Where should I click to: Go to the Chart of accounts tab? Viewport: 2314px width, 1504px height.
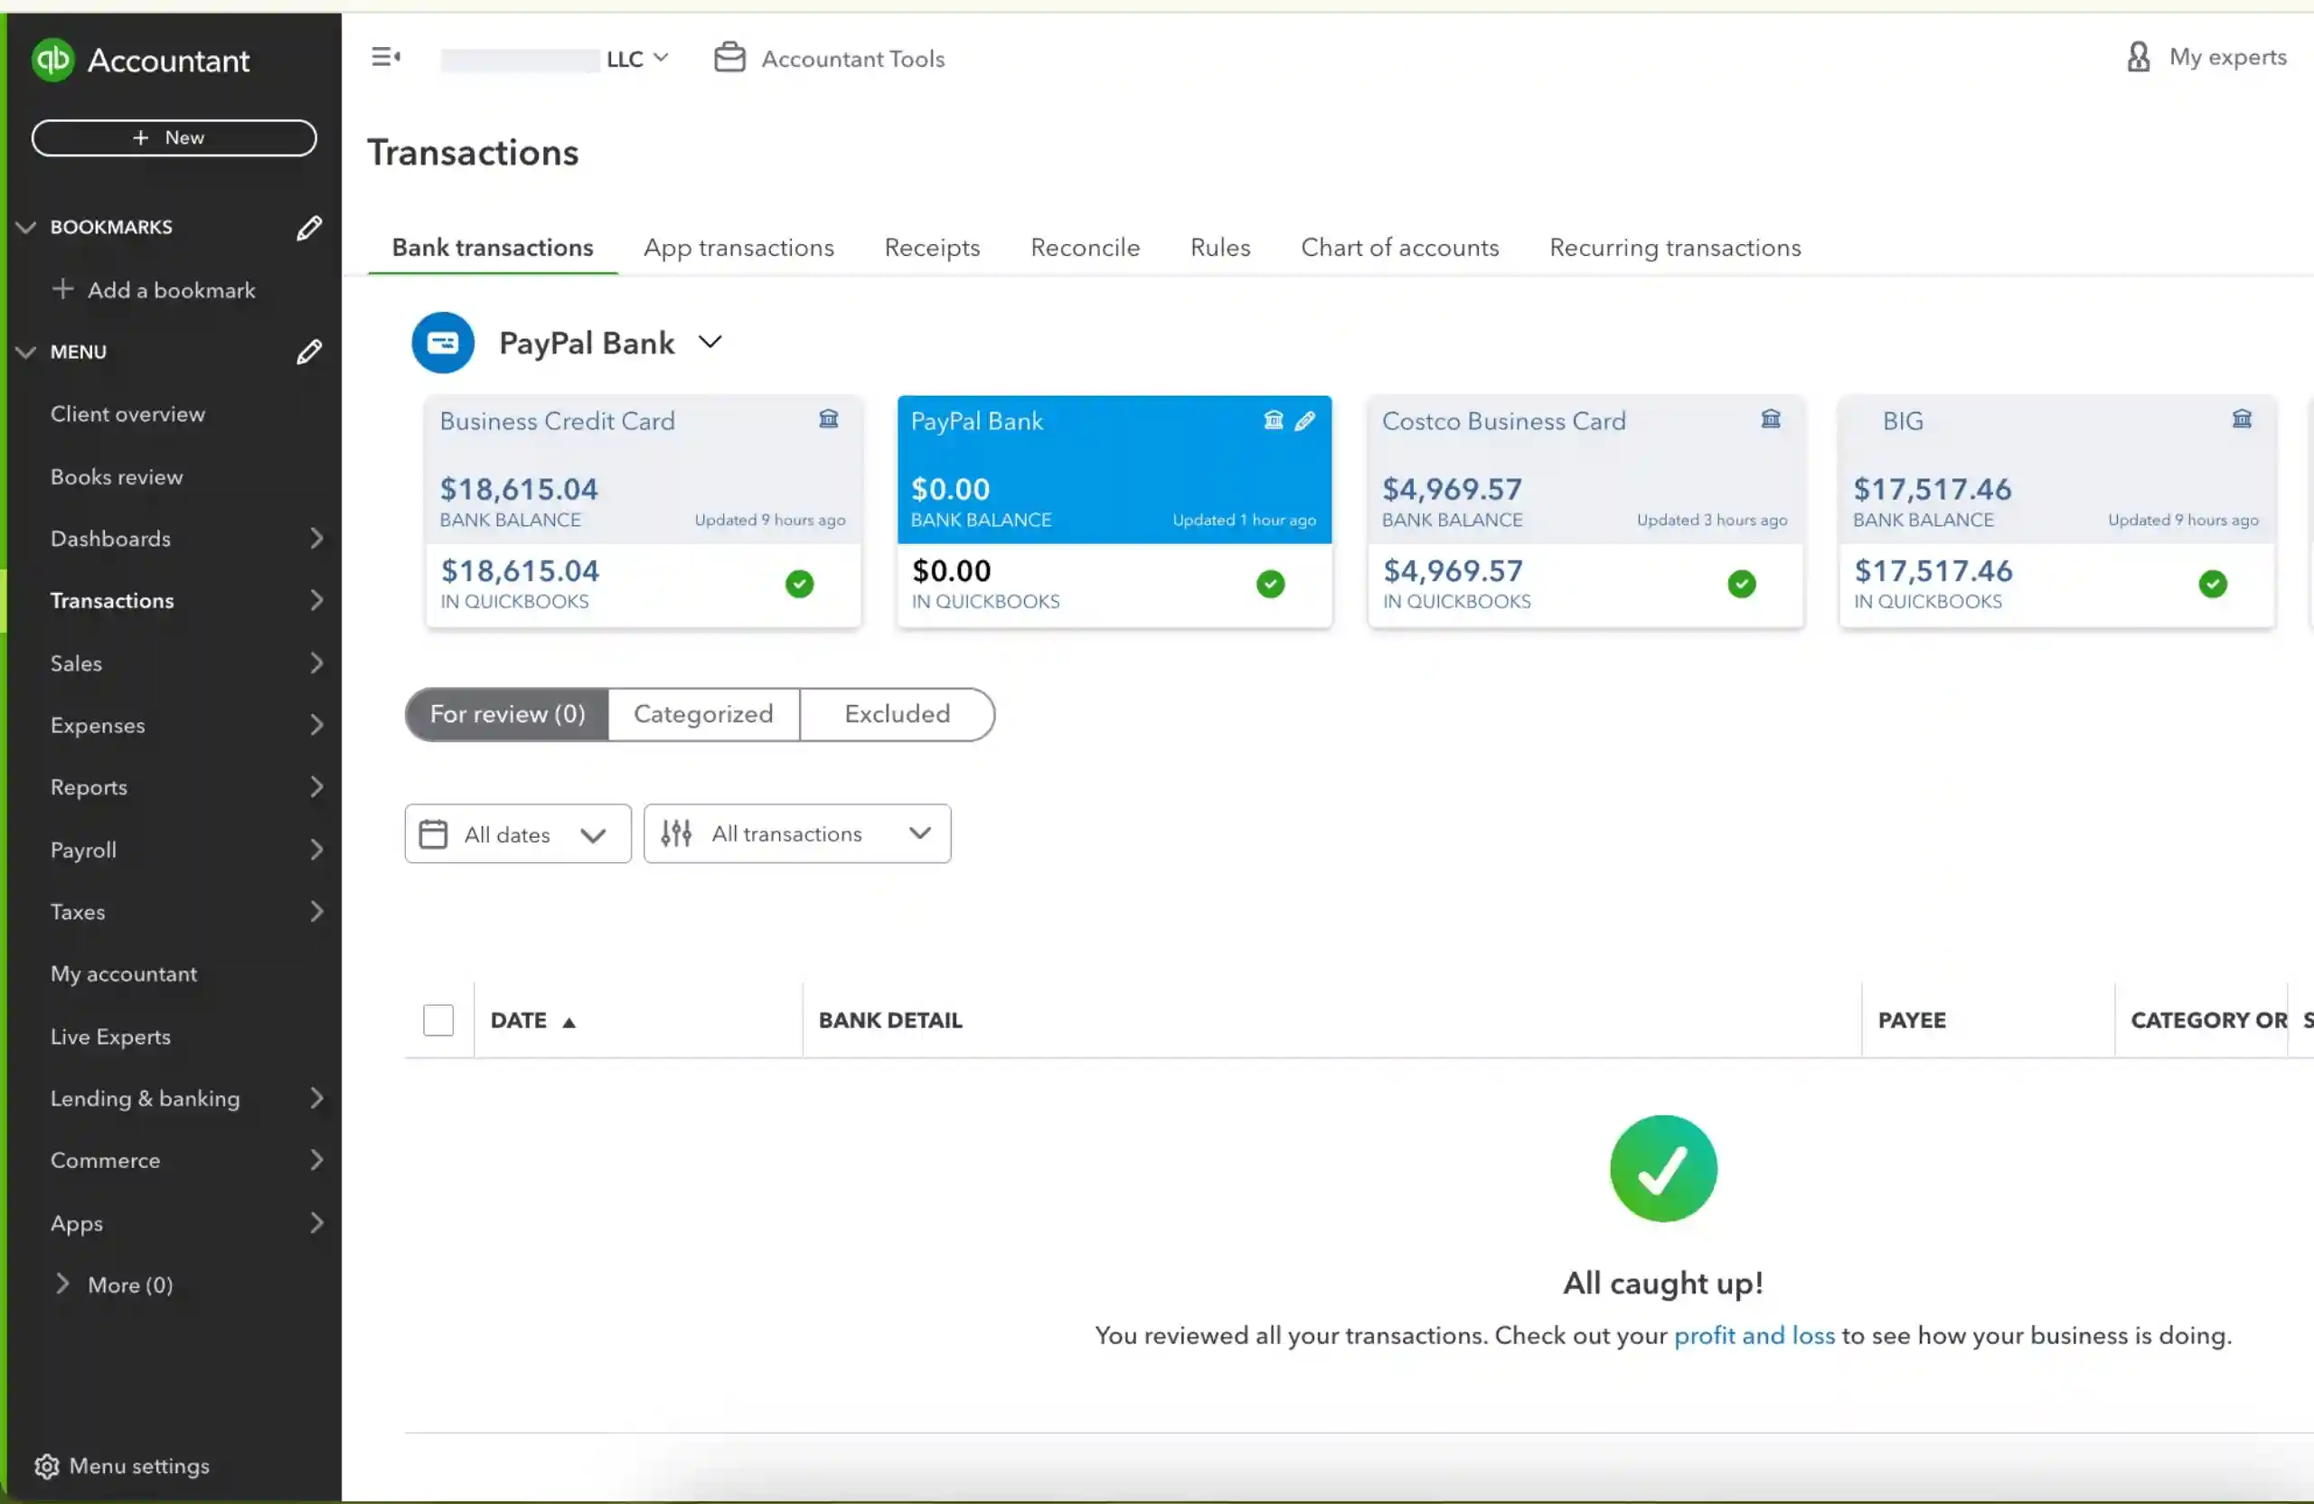click(x=1399, y=248)
